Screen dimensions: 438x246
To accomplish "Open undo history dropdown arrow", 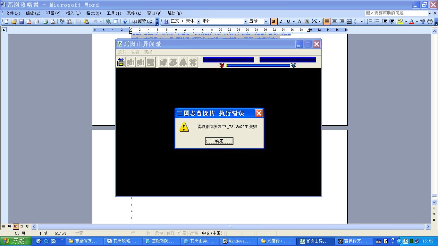I will click(101, 21).
